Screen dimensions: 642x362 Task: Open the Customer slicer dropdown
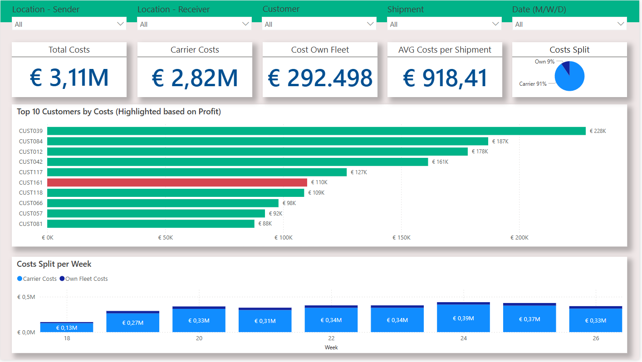click(x=319, y=24)
